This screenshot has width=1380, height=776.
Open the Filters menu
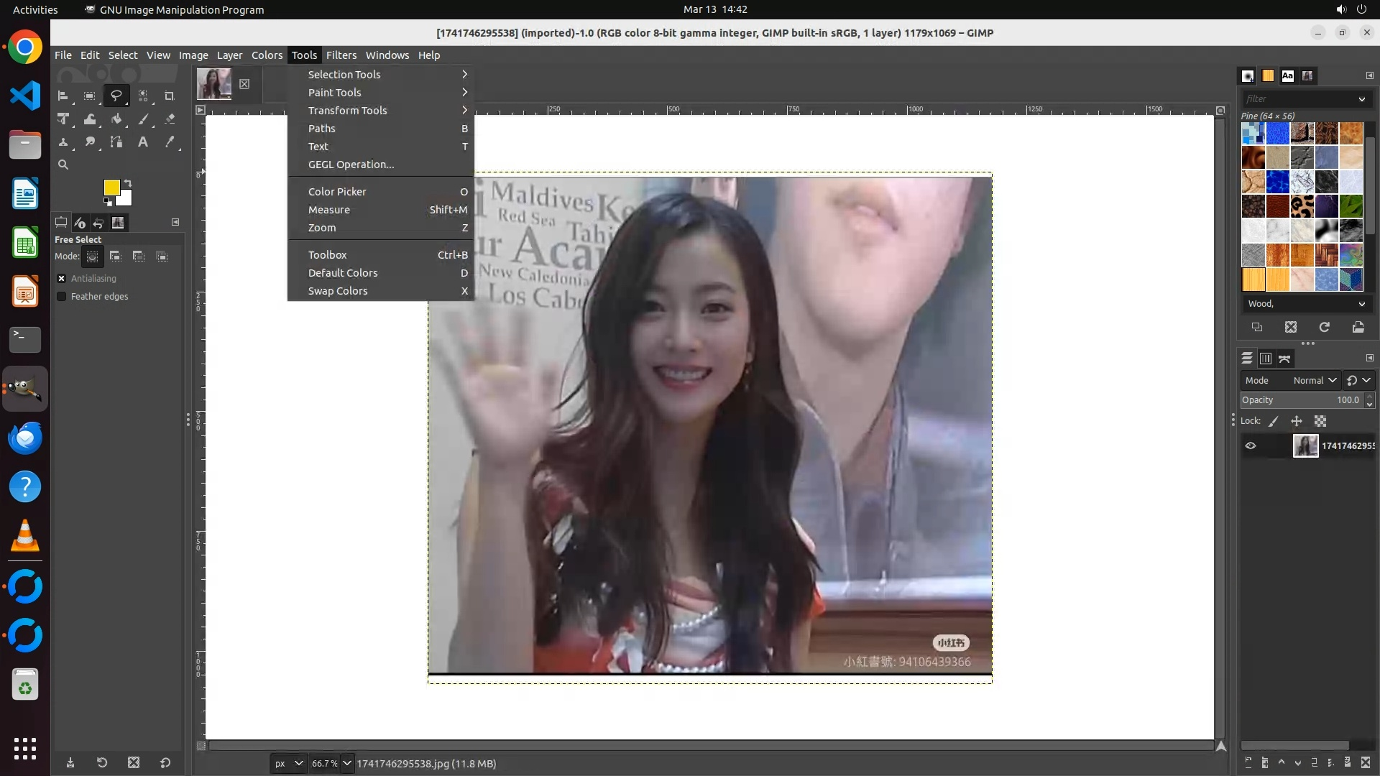coord(341,55)
